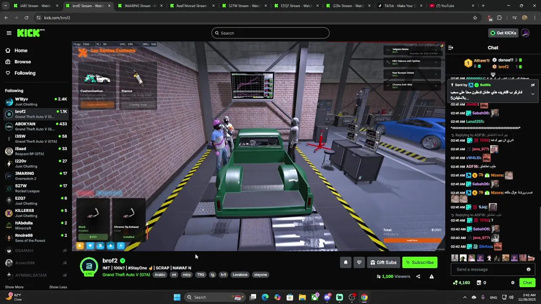Viewport: 541px width, 304px height.
Task: Click the Kick search field
Action: point(270,33)
